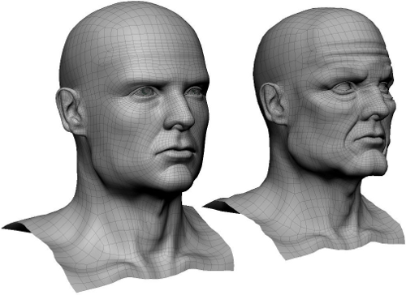Click the left head's ear

coord(71,111)
